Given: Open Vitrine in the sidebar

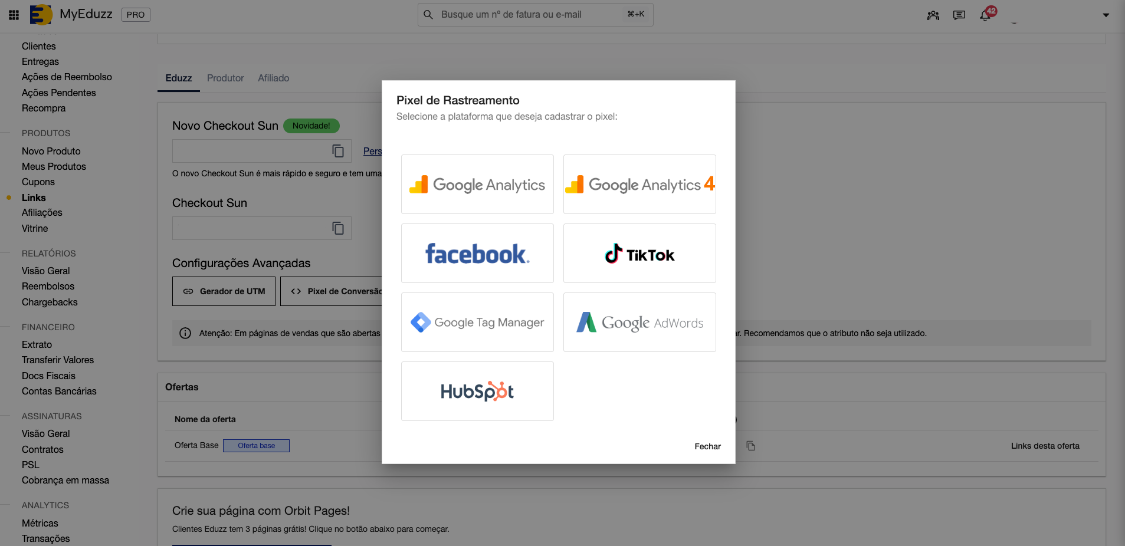Looking at the screenshot, I should [35, 228].
